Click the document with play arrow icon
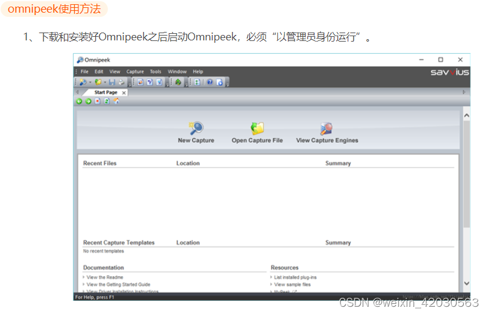 tap(220, 82)
